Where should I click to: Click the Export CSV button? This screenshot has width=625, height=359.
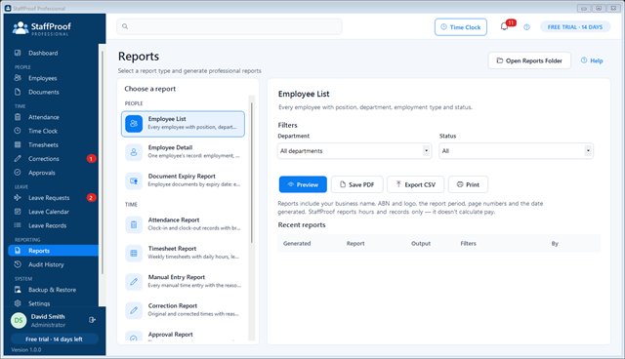(x=415, y=184)
